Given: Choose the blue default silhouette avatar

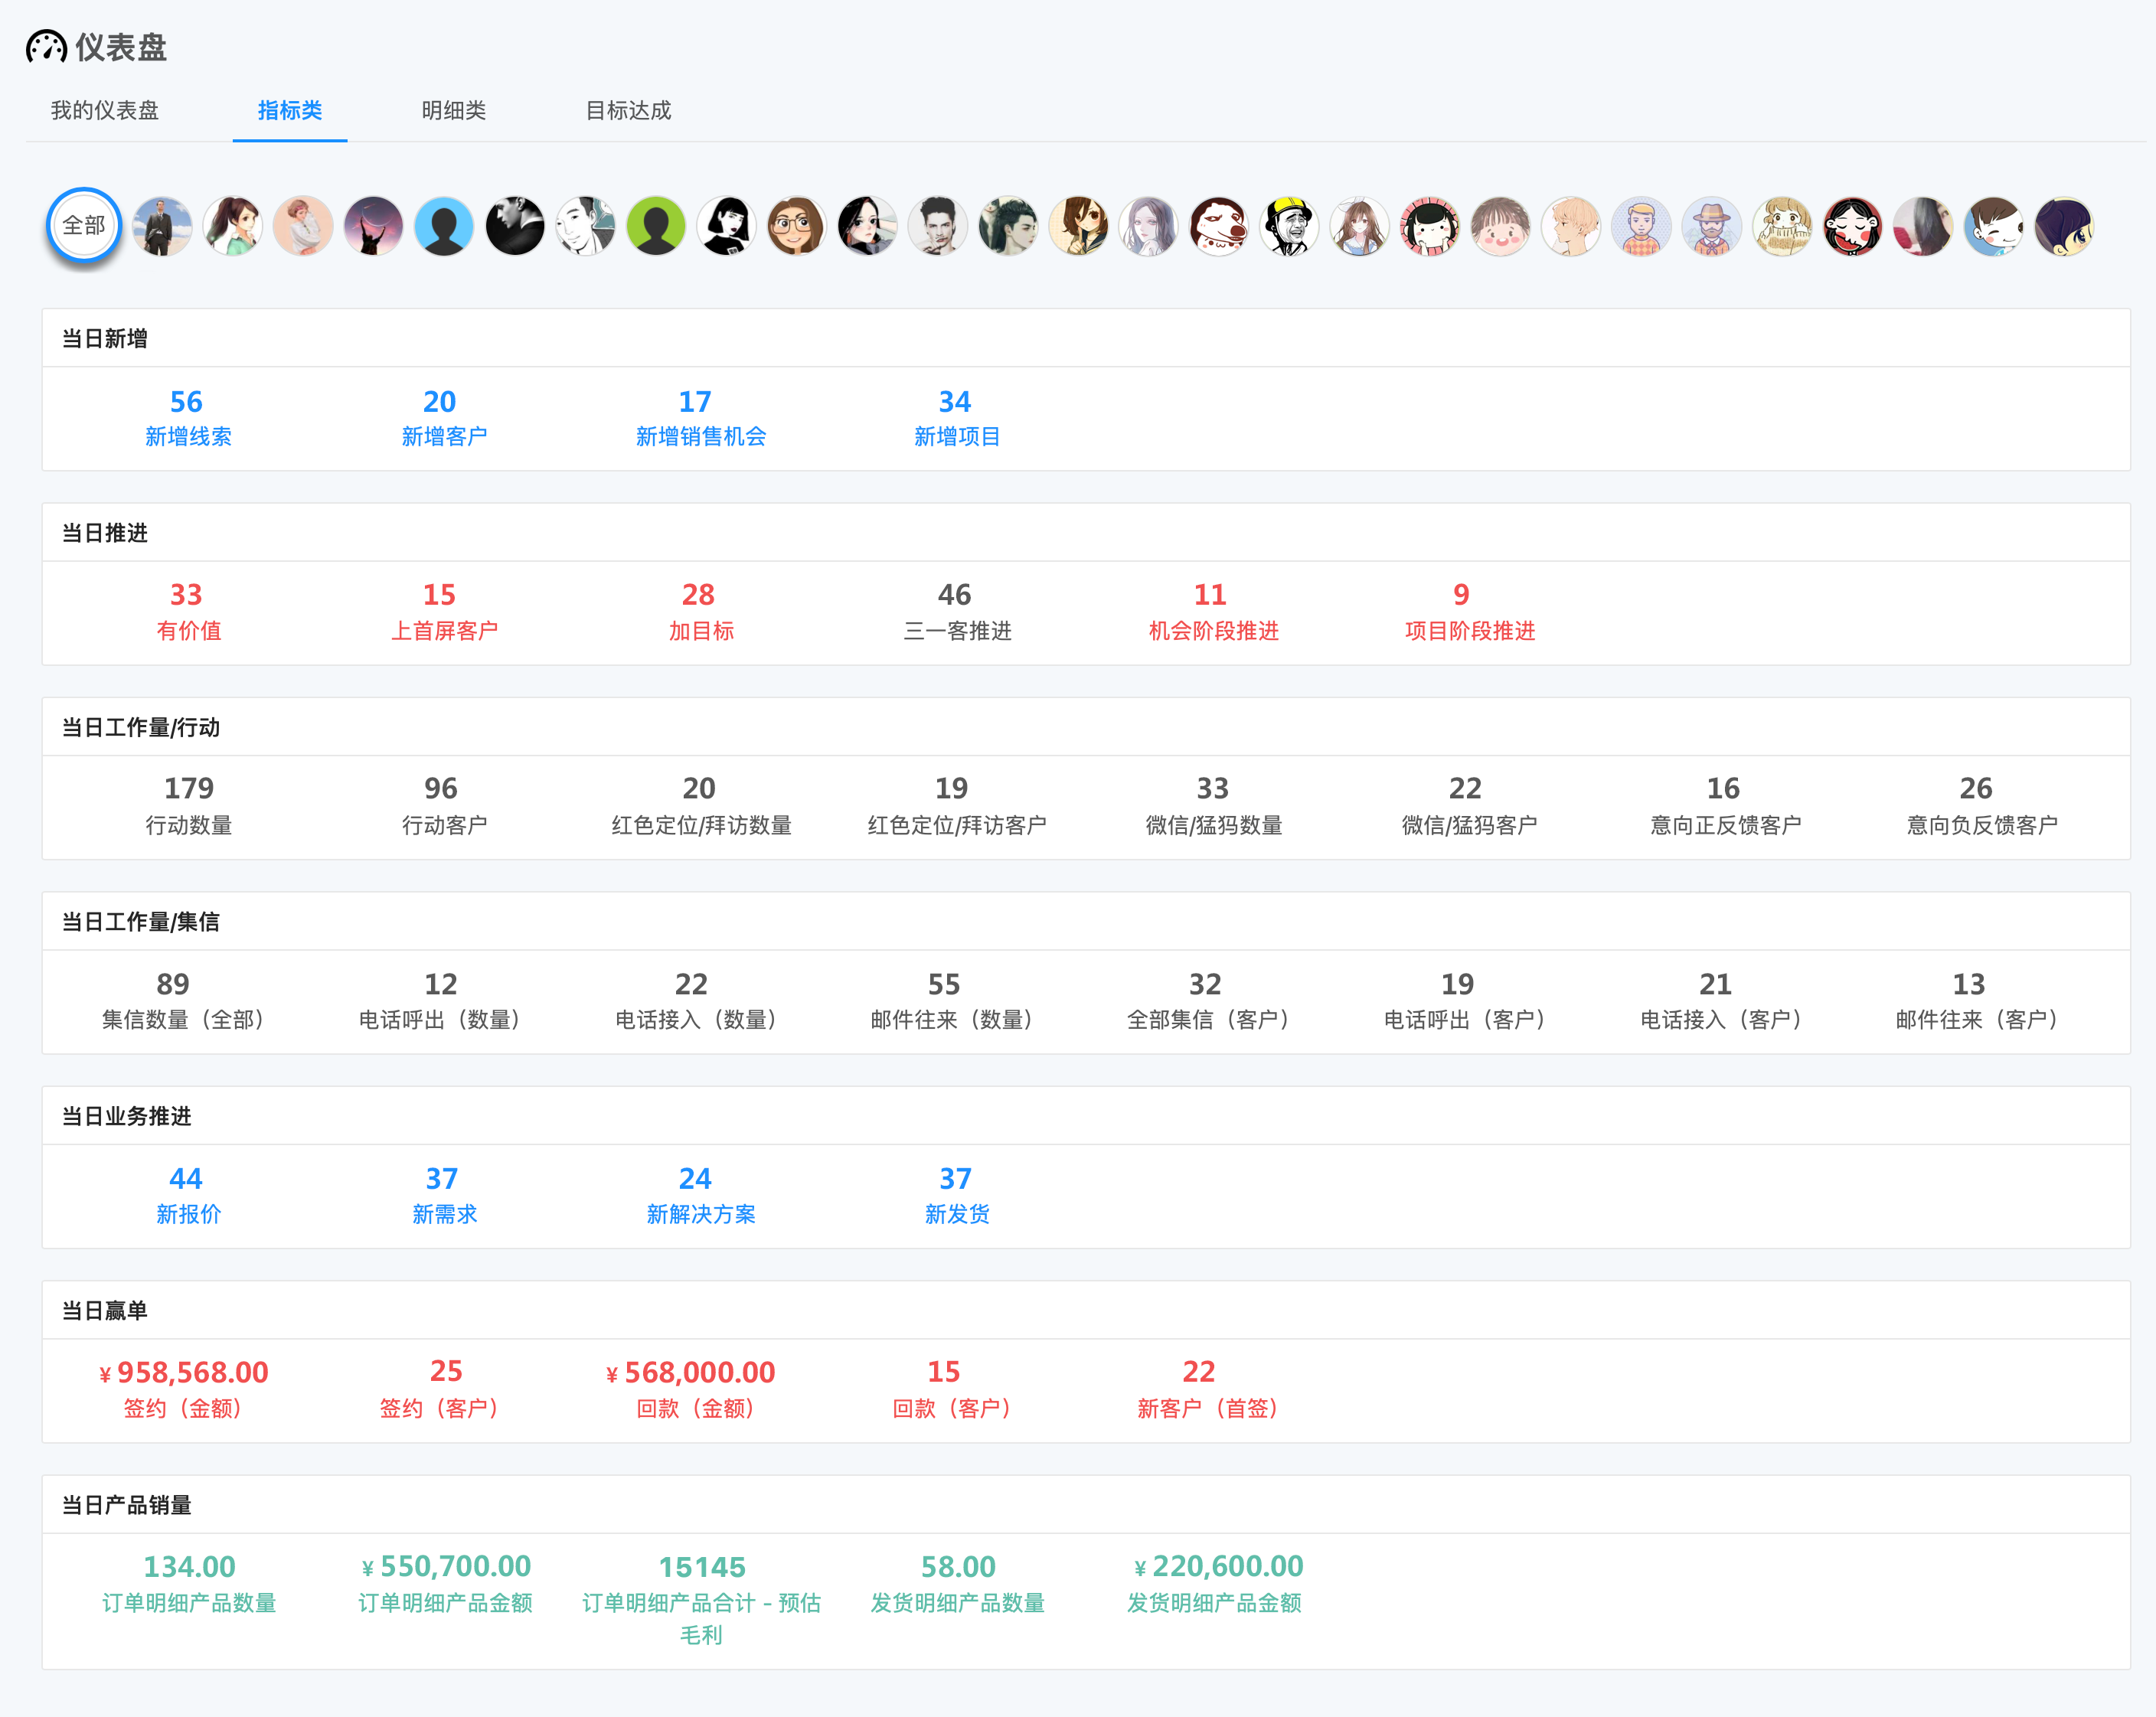Looking at the screenshot, I should point(444,226).
